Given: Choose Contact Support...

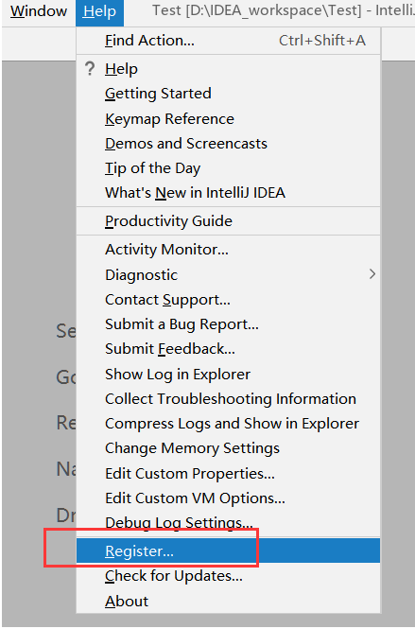Looking at the screenshot, I should [228, 300].
